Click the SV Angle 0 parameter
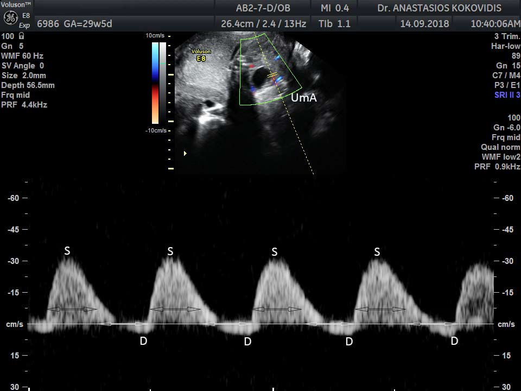 tap(23, 66)
